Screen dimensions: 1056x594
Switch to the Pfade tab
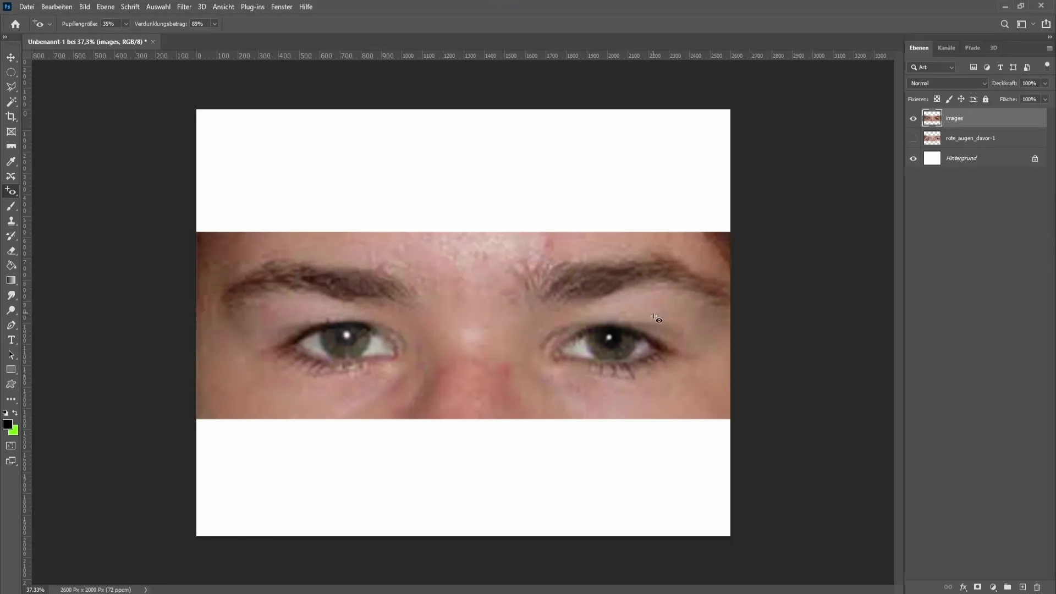point(972,47)
